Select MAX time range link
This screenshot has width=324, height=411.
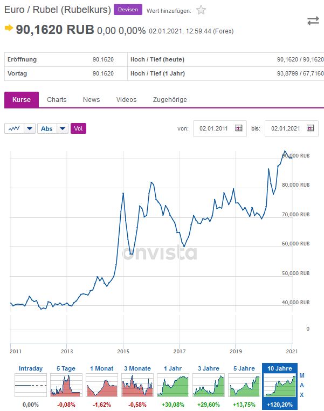(x=302, y=385)
